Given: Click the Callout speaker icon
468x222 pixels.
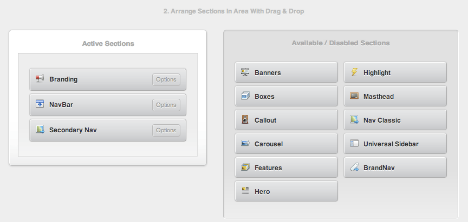Looking at the screenshot, I should 245,120.
